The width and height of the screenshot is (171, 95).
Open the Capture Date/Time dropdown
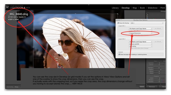(x=140, y=31)
